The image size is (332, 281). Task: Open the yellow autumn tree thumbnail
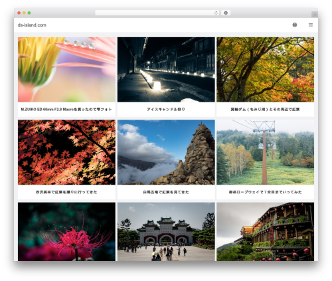coord(265,70)
